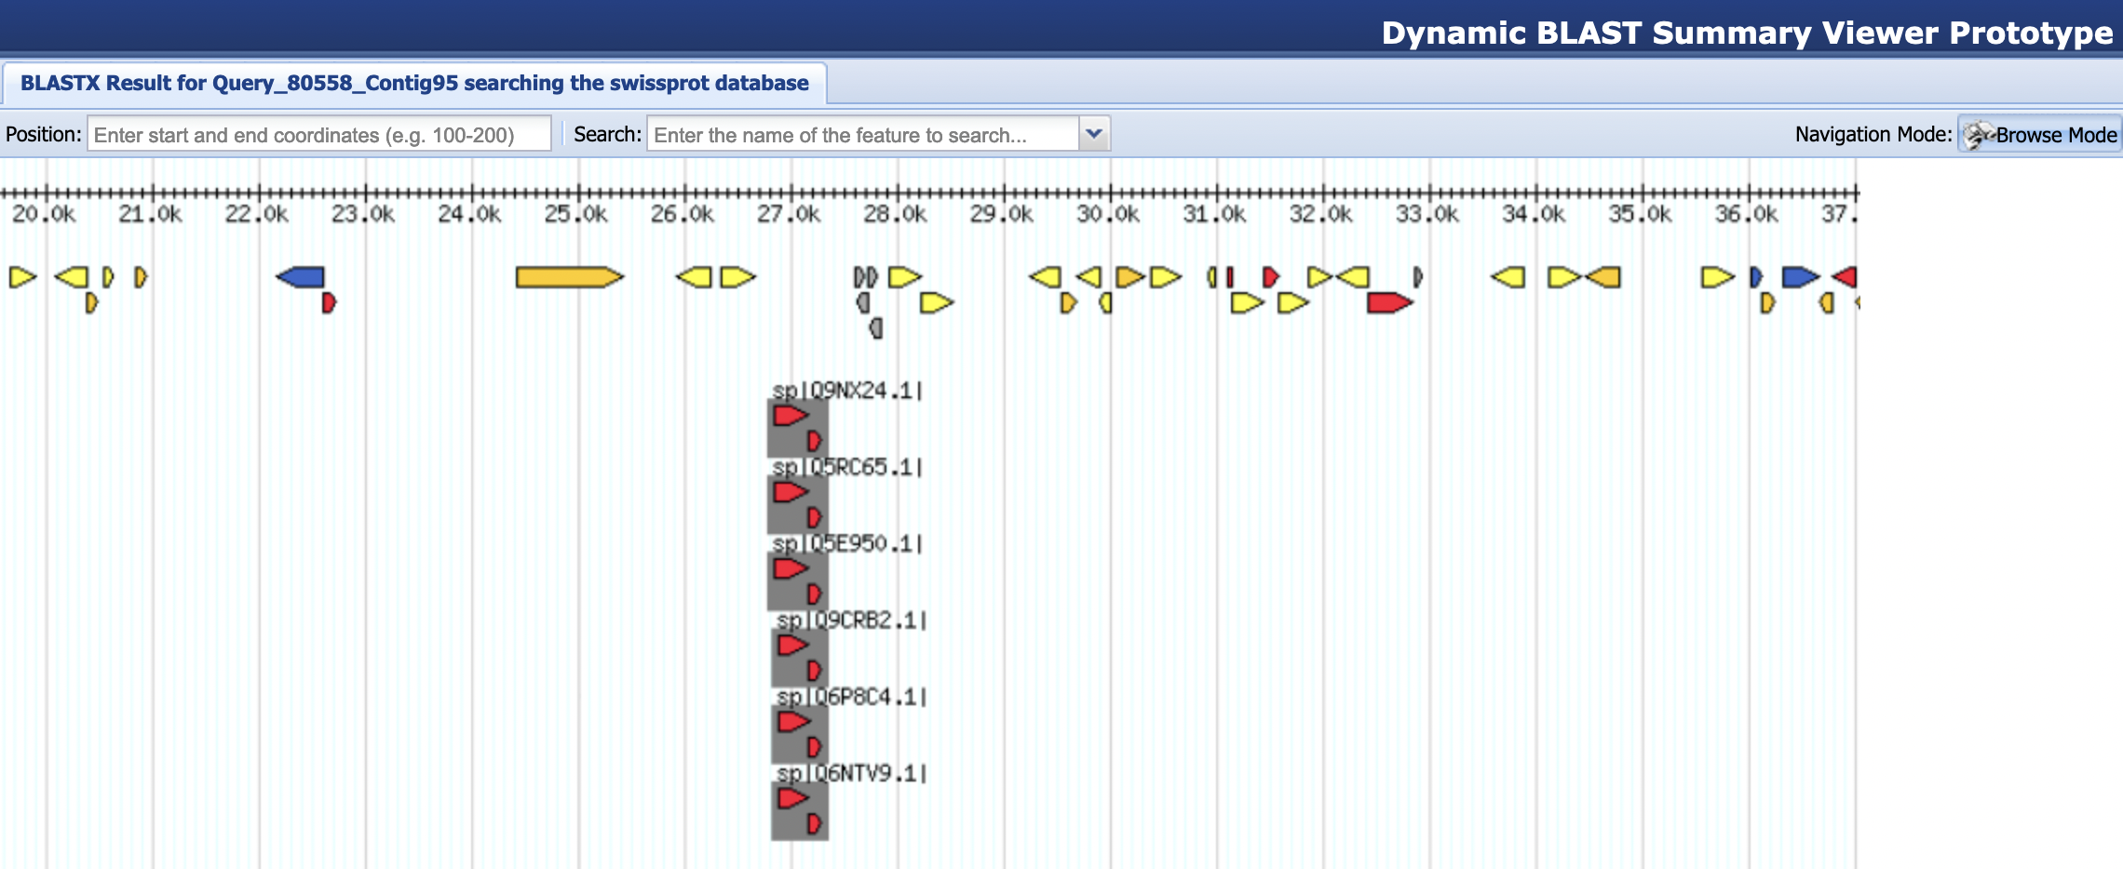Select the small red hit under sp|Q6NTV9.1|

coord(814,822)
